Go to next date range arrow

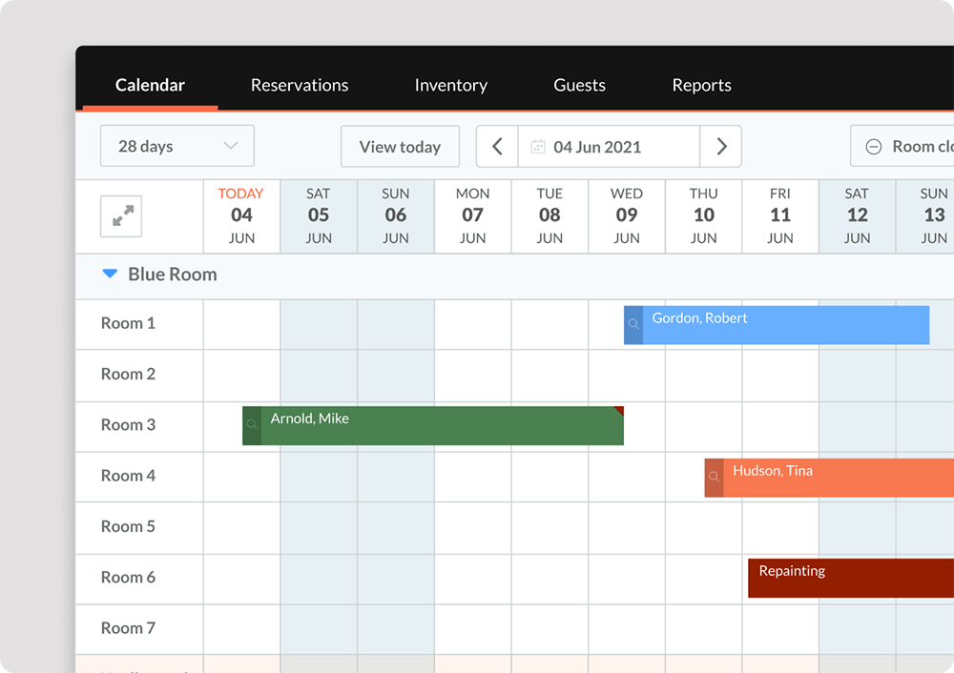click(721, 147)
